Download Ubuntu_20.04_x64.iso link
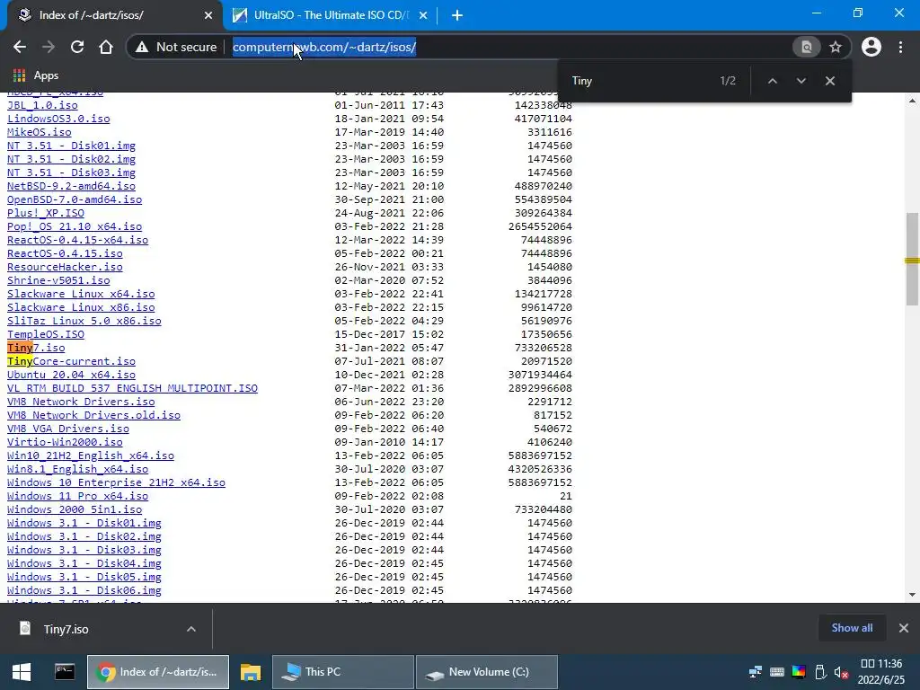920x690 pixels. [x=71, y=375]
